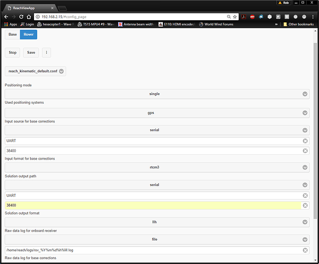Clear the UART field under solution output path

coord(305,195)
